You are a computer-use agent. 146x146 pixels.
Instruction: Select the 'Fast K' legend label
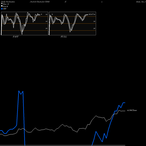tap(6, 6)
